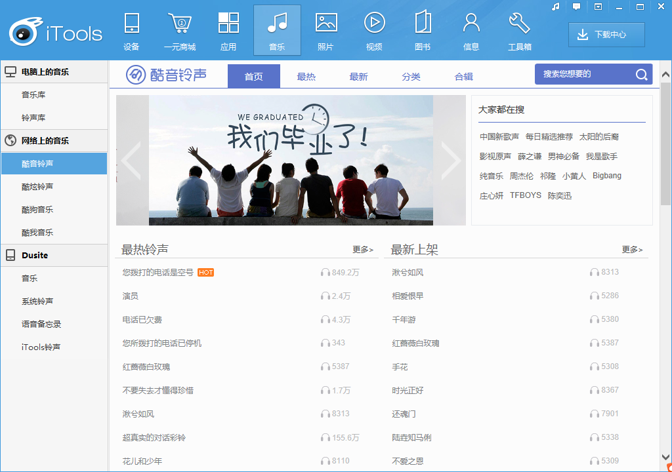This screenshot has height=472, width=672.
Task: Select 酷炫铃声 in the sidebar
Action: (54, 187)
